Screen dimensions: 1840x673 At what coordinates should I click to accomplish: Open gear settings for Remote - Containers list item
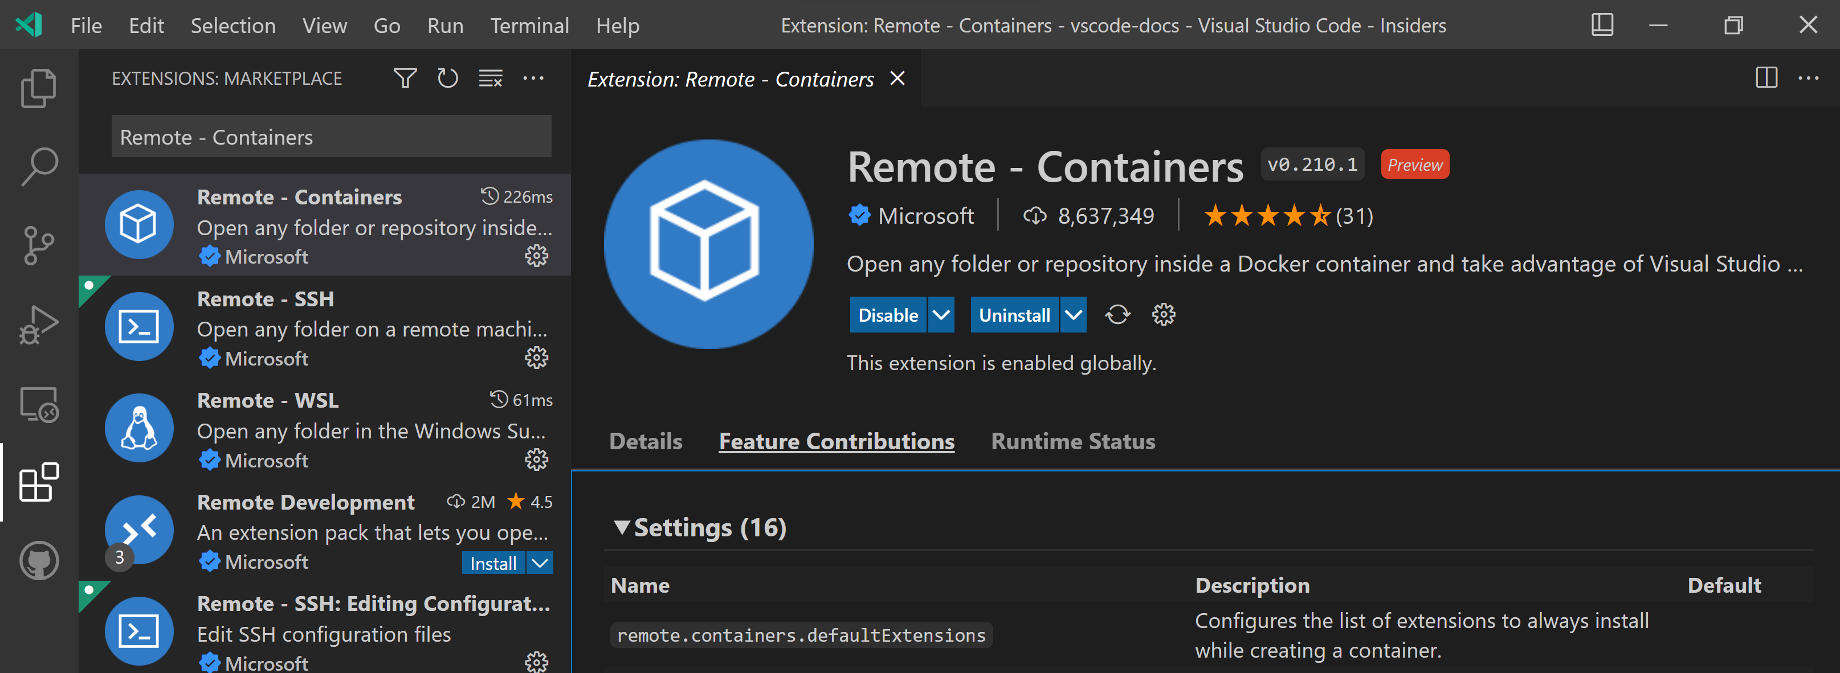(536, 256)
